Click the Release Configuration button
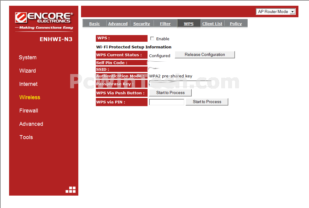This screenshot has width=309, height=208. click(205, 54)
